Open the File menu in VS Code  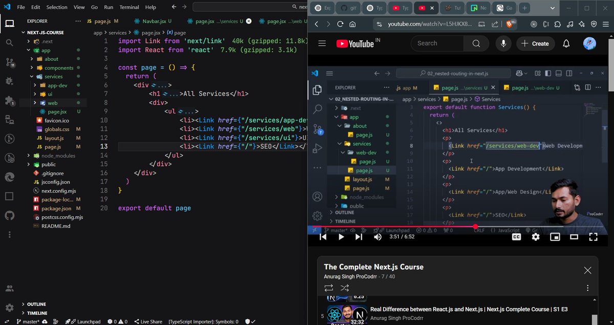[21, 7]
